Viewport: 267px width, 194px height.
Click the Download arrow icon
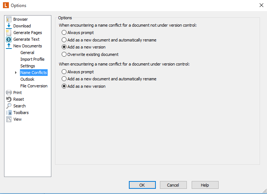pyautogui.click(x=9, y=26)
